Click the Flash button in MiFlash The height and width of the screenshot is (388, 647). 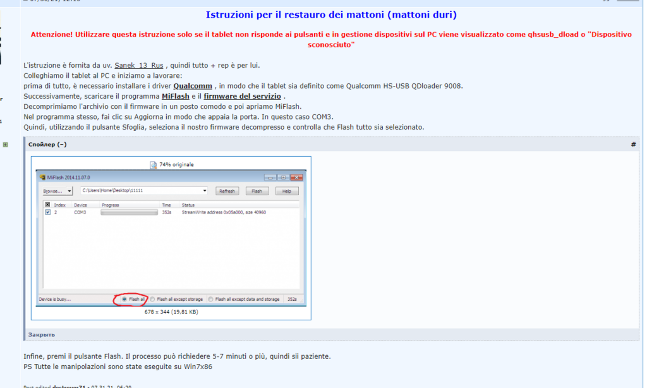coord(257,191)
